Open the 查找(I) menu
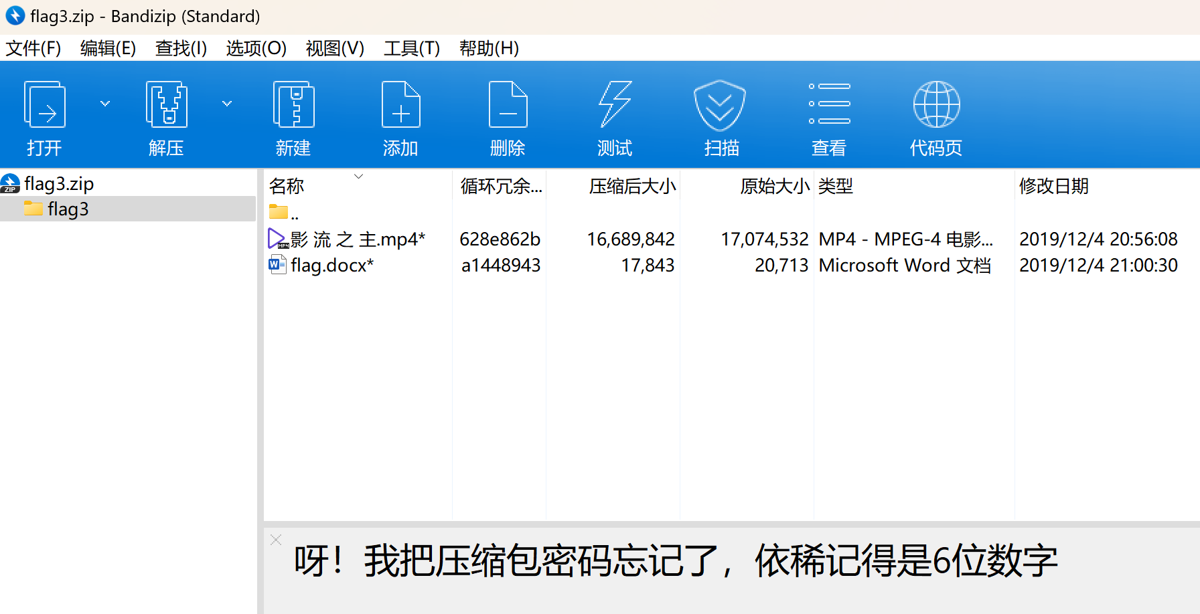Screen dimensions: 1200x614 181,48
